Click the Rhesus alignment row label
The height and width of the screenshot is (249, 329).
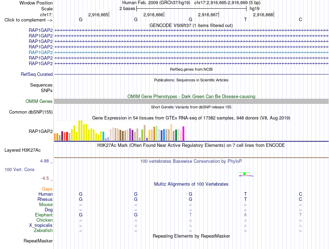point(45,199)
